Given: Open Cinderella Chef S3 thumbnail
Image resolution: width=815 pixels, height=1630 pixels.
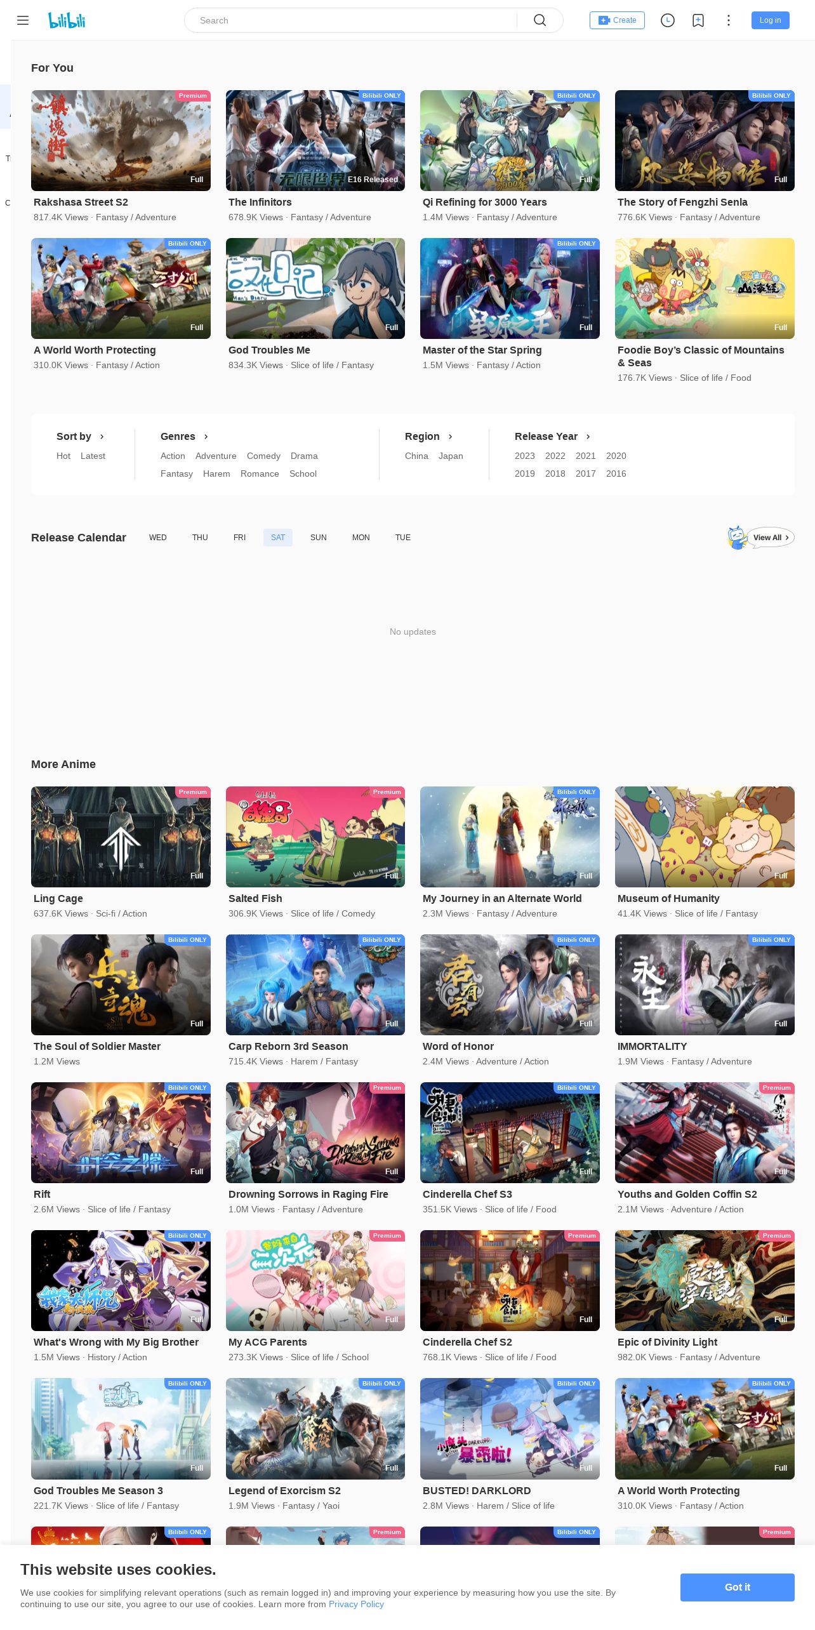Looking at the screenshot, I should (510, 1132).
